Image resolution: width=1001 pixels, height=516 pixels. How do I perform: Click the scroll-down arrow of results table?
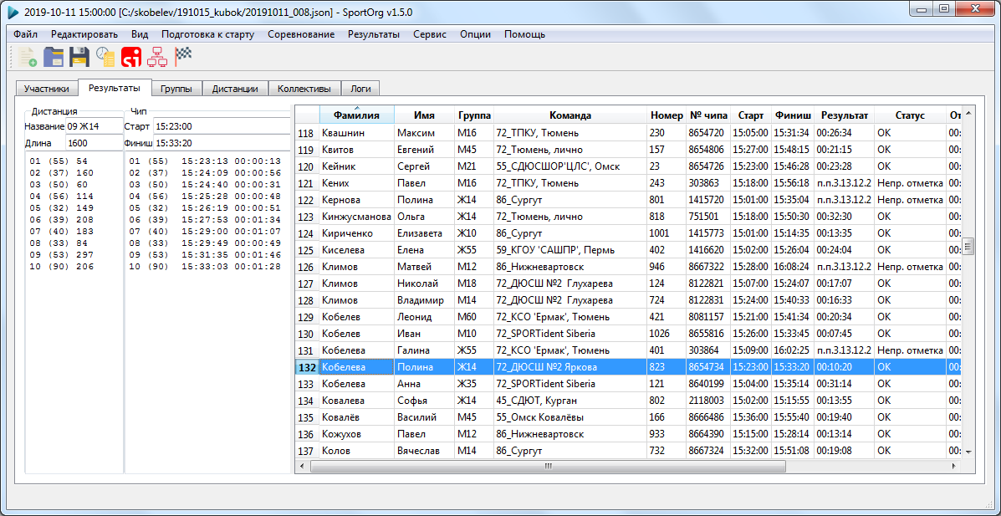(968, 452)
